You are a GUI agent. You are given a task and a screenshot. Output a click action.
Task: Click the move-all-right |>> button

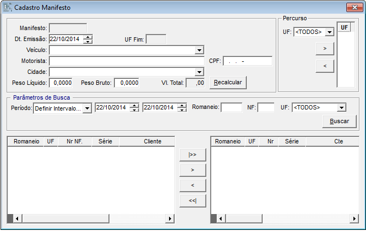tap(192, 155)
